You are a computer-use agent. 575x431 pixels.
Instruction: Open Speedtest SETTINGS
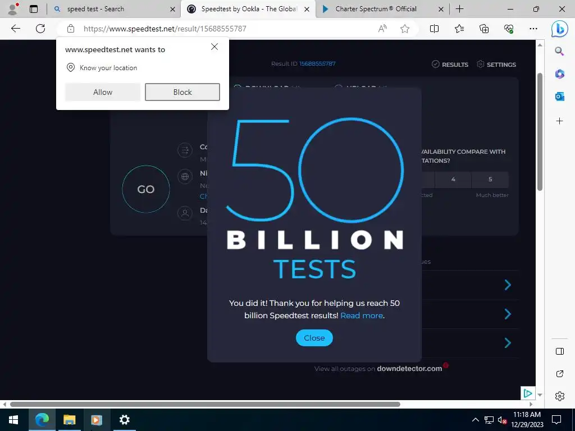(496, 65)
